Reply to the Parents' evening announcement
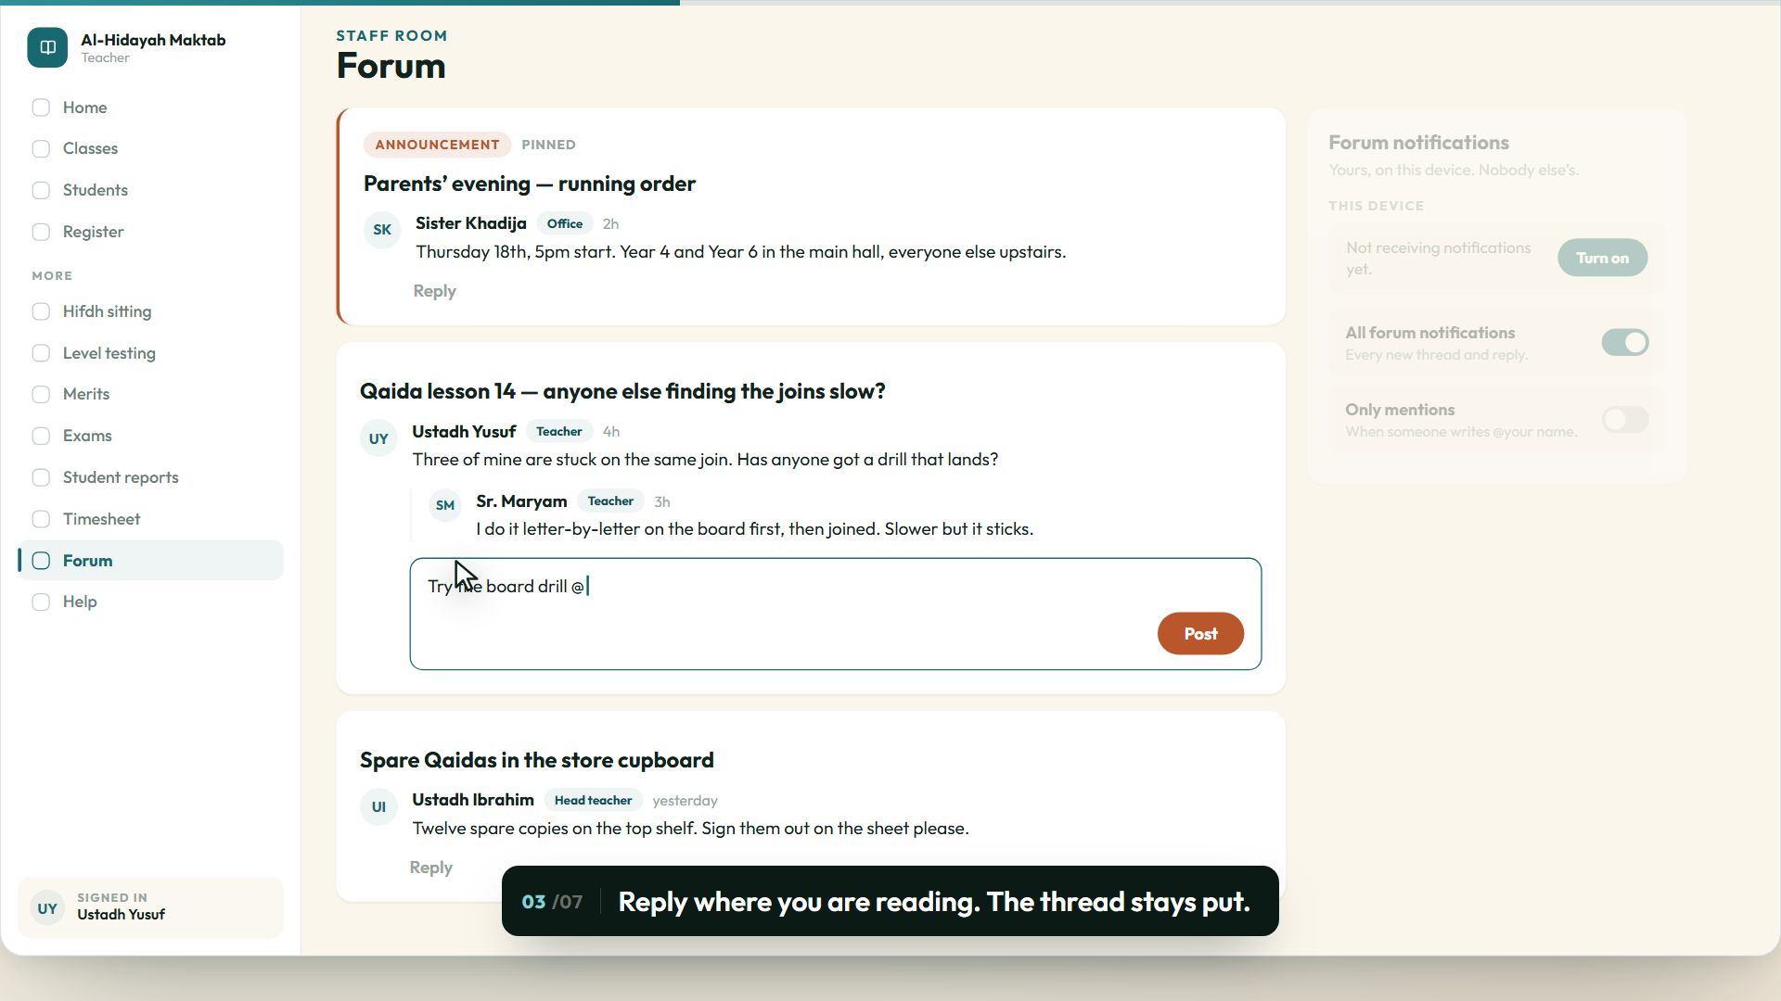Screen dimensions: 1781x1001 pos(434,291)
